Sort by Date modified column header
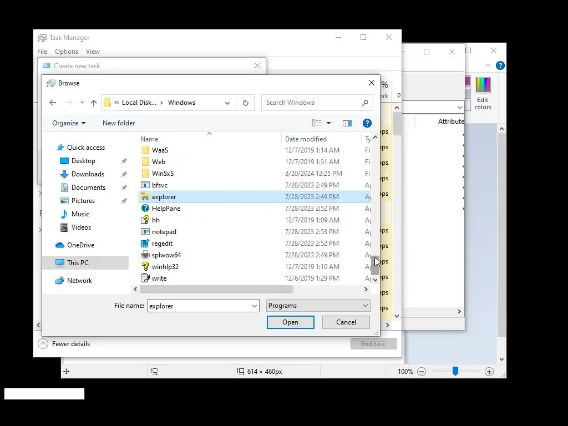The height and width of the screenshot is (426, 568). [x=321, y=139]
